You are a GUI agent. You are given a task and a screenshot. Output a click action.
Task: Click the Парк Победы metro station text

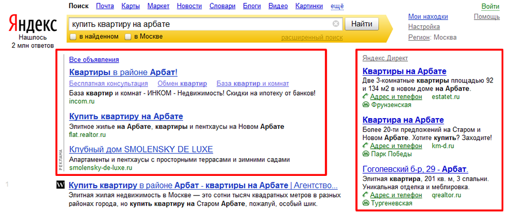click(391, 154)
